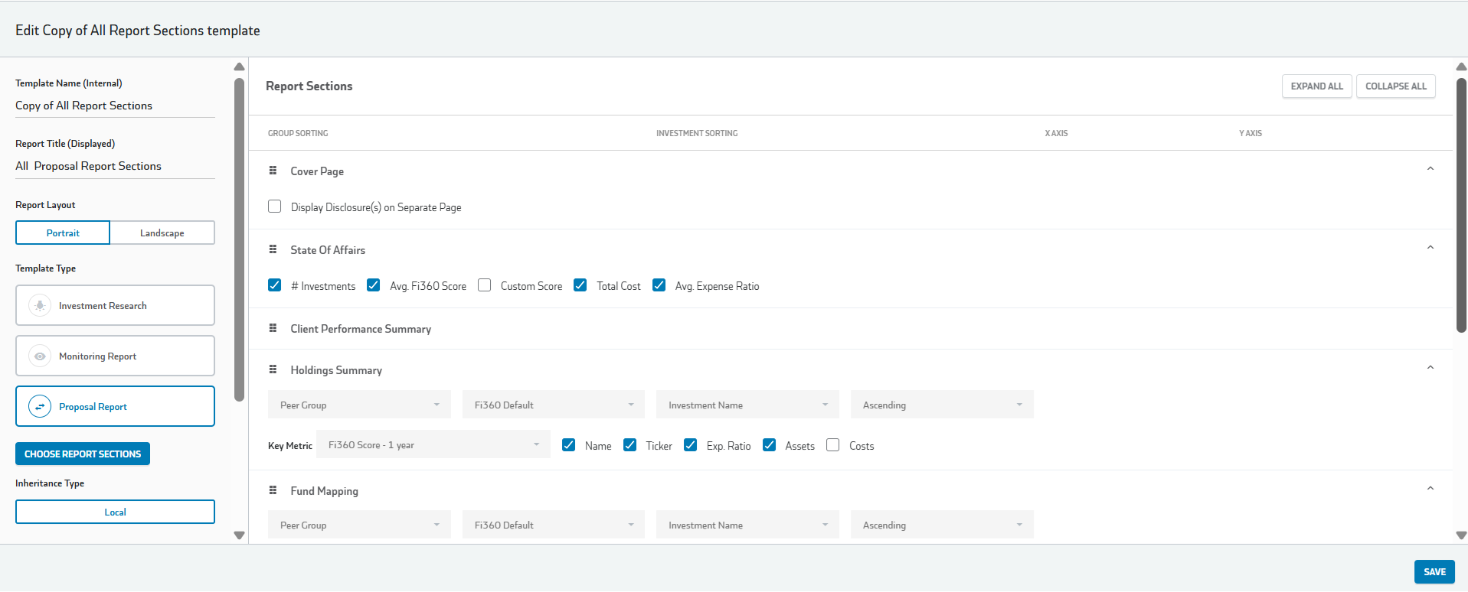Open Key Metric Fi360 Score dropdown
This screenshot has width=1468, height=592.
(x=433, y=444)
